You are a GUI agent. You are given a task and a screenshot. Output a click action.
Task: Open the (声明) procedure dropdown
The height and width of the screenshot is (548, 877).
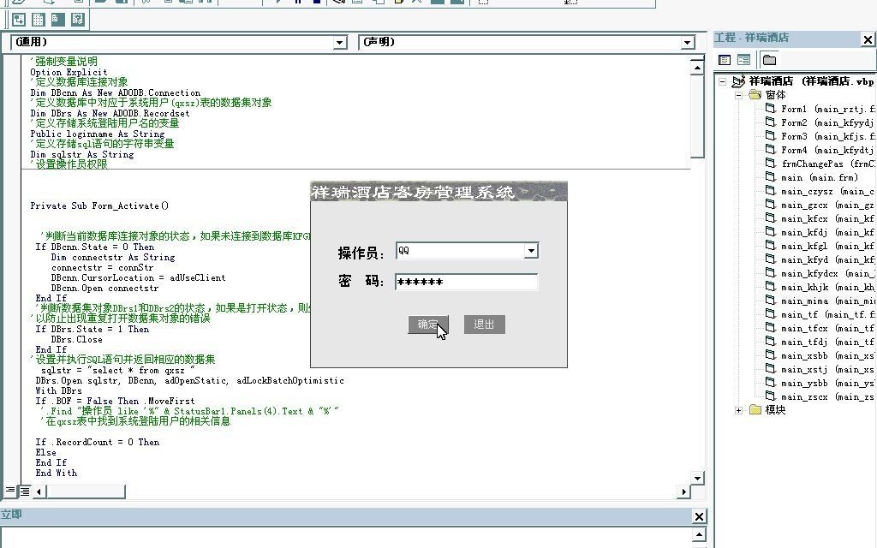tap(690, 41)
